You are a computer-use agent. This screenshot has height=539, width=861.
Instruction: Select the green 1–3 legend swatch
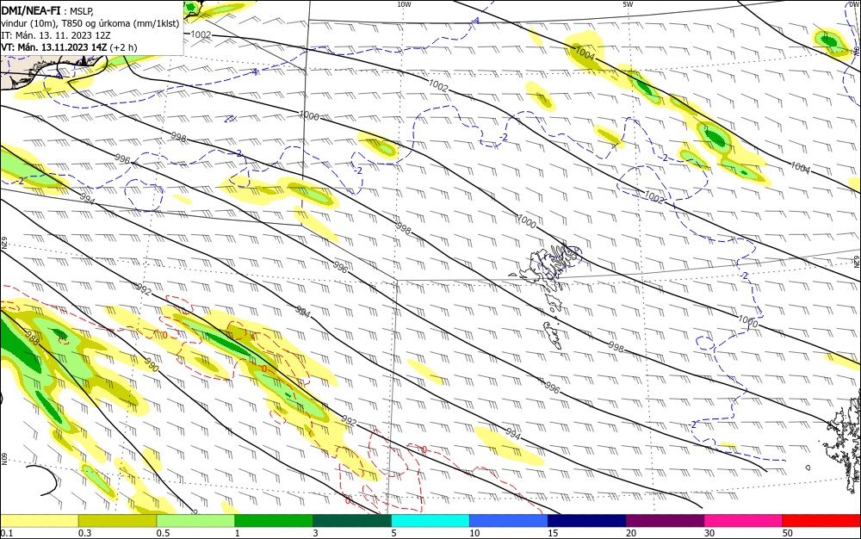[274, 521]
